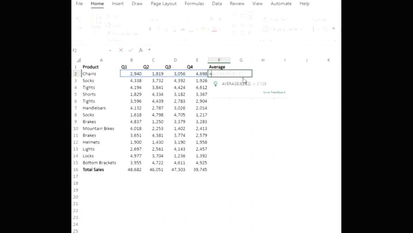This screenshot has width=413, height=233.
Task: Click the Format Painter tool
Action: (122, 33)
